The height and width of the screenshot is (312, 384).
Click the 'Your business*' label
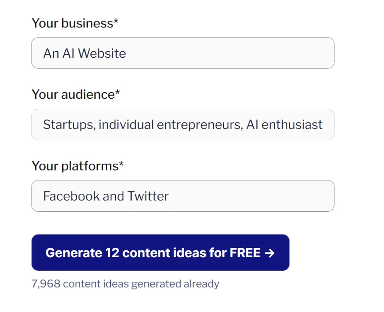pos(75,23)
